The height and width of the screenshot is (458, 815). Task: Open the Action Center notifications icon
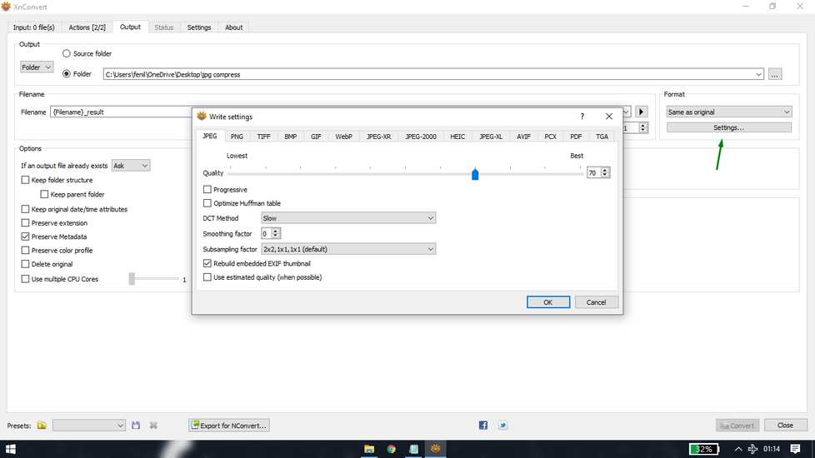tap(795, 449)
